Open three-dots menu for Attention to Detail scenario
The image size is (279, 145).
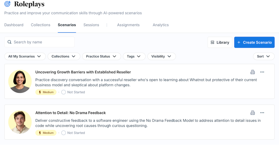click(262, 113)
